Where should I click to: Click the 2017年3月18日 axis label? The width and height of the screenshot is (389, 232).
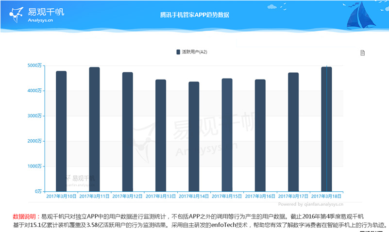point(326,196)
